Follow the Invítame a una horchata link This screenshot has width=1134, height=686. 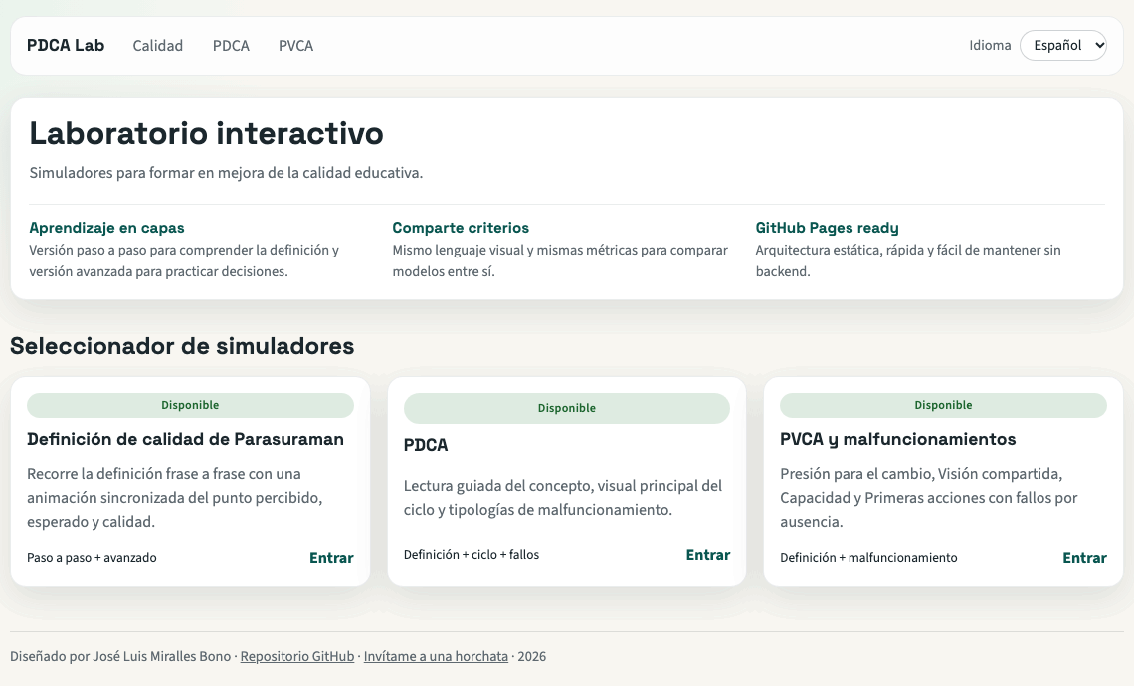[x=436, y=656]
